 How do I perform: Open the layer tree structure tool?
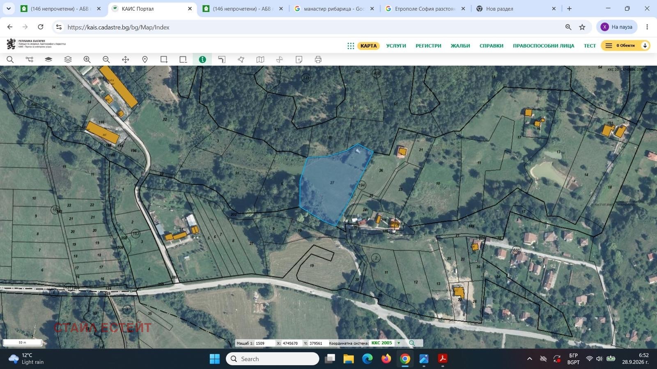30,59
